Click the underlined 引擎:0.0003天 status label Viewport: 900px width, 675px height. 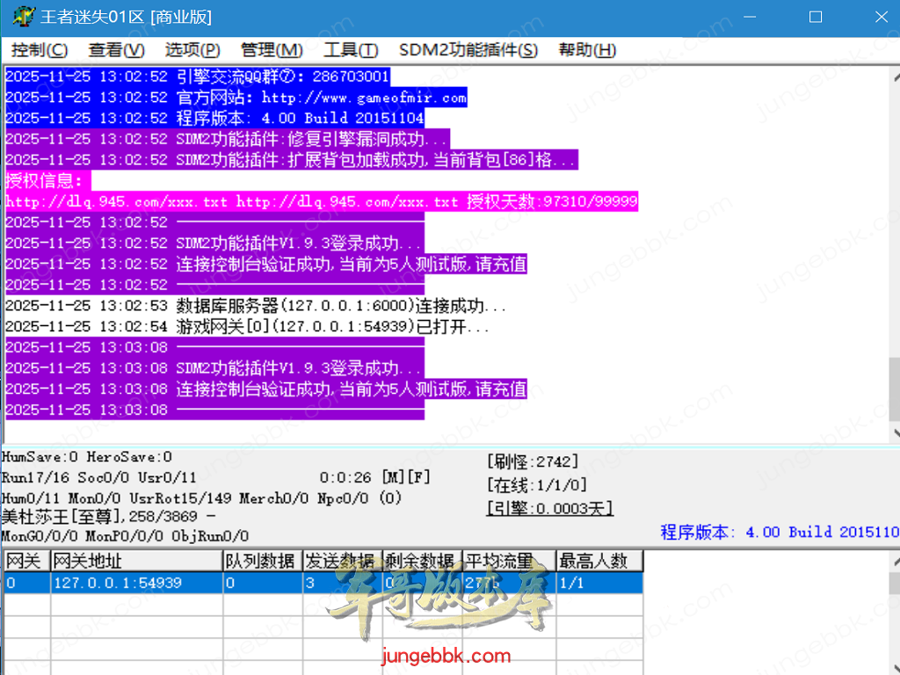[549, 508]
